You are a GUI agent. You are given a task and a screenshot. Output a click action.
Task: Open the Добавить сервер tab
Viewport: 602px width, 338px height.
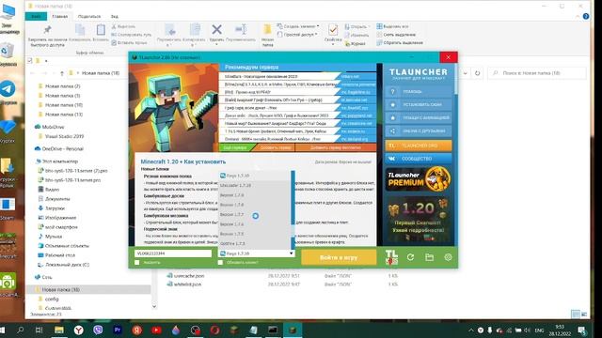coord(276,147)
